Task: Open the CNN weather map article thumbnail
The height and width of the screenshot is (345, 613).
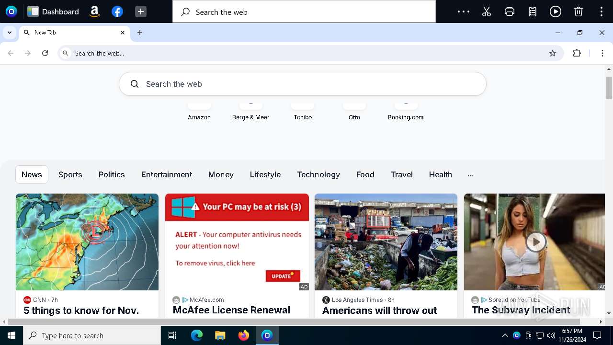Action: click(x=87, y=242)
